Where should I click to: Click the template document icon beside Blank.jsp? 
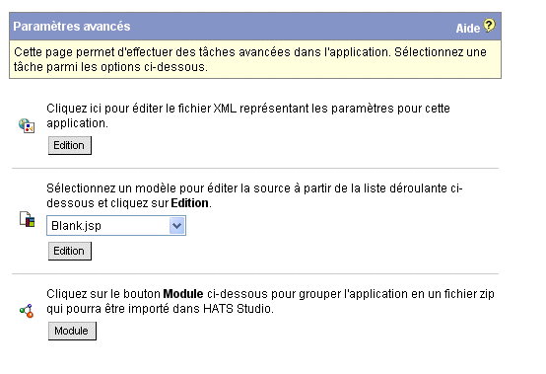[x=27, y=219]
